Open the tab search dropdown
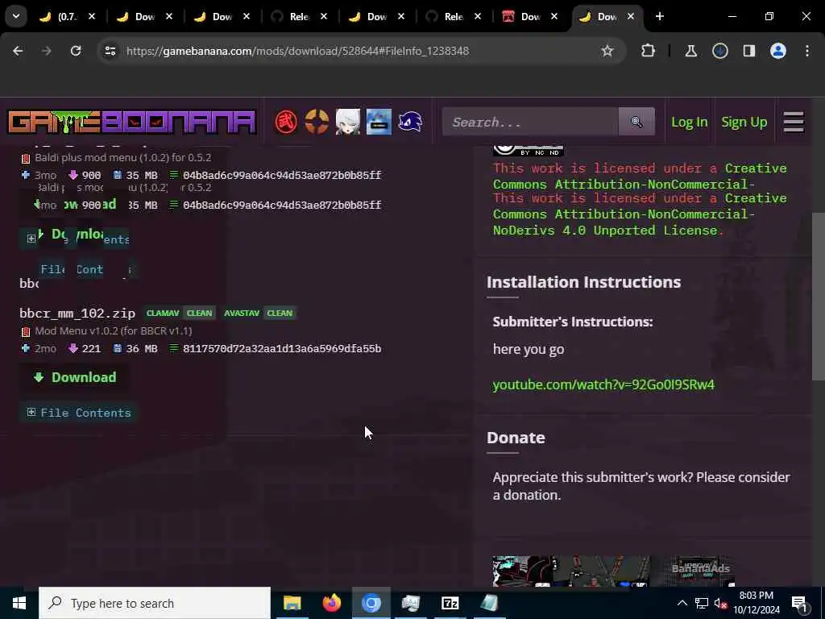825x619 pixels. (16, 16)
